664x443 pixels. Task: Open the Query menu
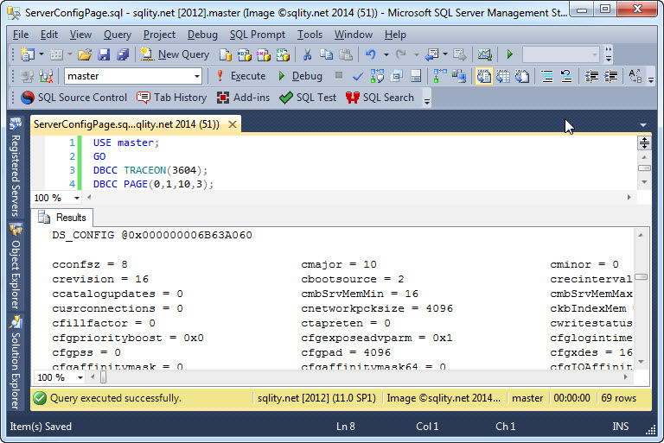[118, 35]
